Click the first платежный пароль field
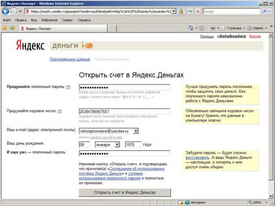The height and width of the screenshot is (206, 275). (x=125, y=88)
